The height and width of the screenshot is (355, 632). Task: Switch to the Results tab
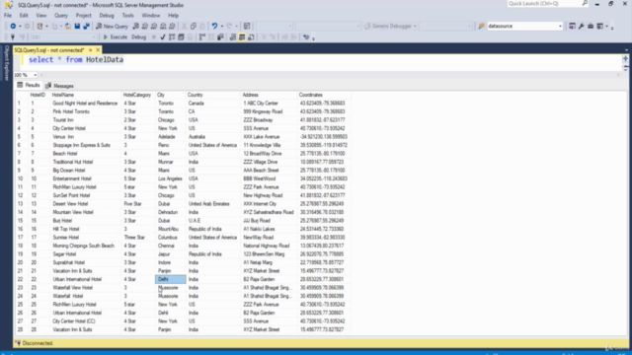click(x=29, y=86)
